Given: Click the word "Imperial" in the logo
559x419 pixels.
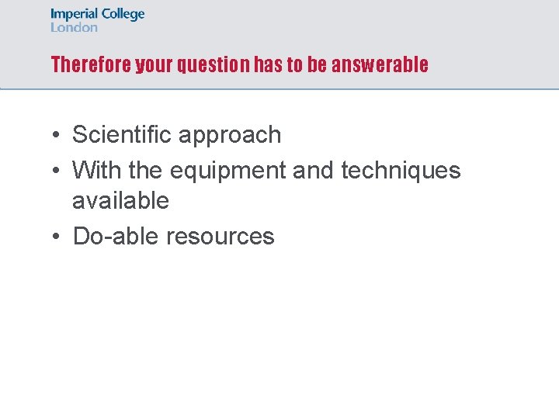Looking at the screenshot, I should tap(75, 15).
